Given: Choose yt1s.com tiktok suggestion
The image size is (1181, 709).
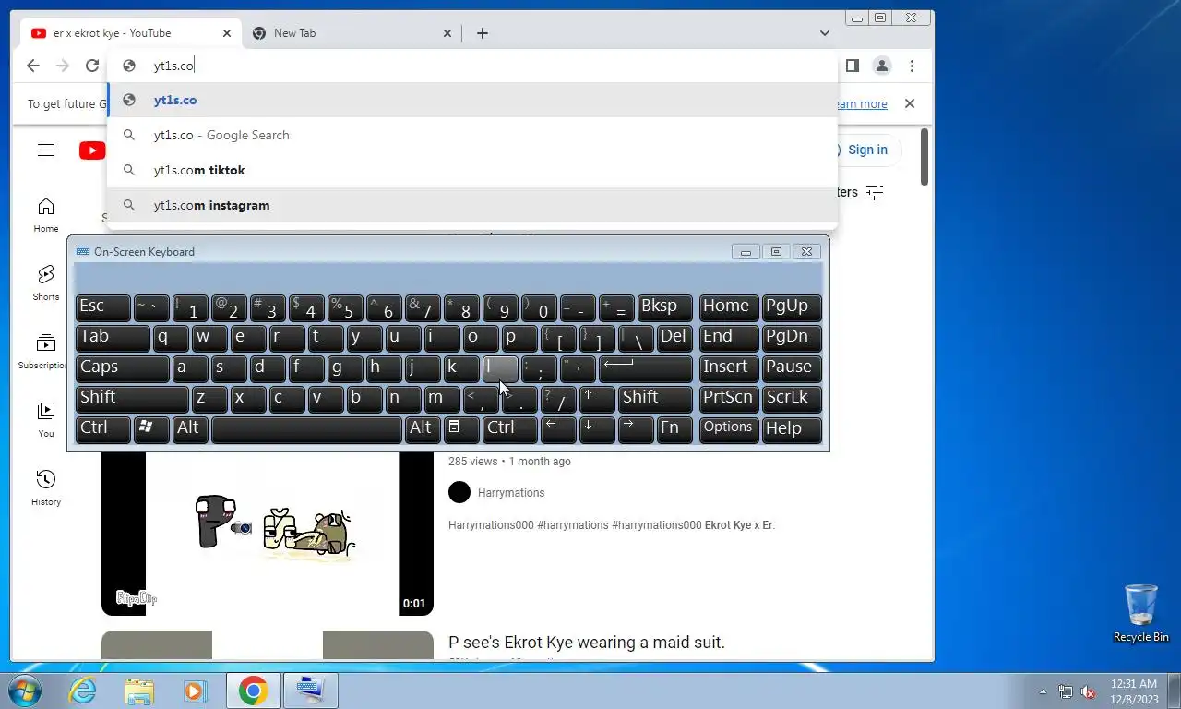Looking at the screenshot, I should coord(472,170).
